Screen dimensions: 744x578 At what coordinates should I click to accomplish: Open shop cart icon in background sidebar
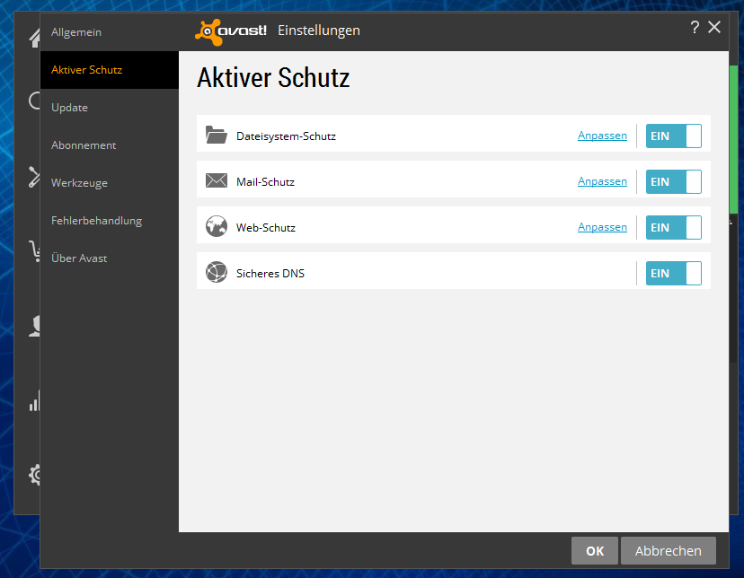click(x=35, y=251)
